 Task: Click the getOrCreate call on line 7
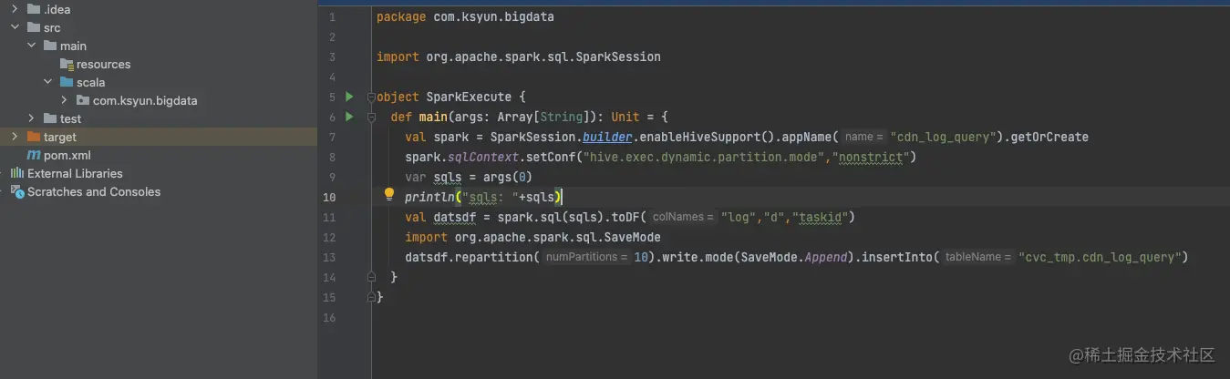[x=1049, y=137]
